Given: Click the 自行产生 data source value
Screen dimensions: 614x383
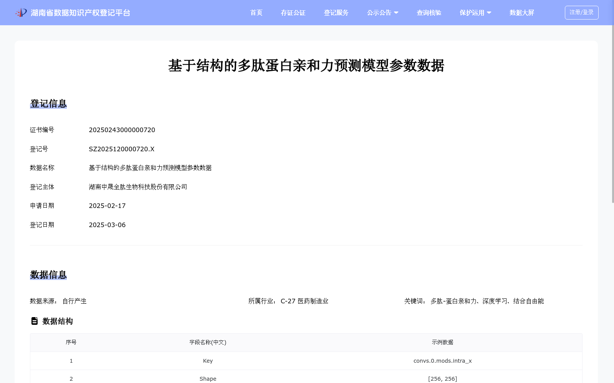Looking at the screenshot, I should tap(74, 301).
